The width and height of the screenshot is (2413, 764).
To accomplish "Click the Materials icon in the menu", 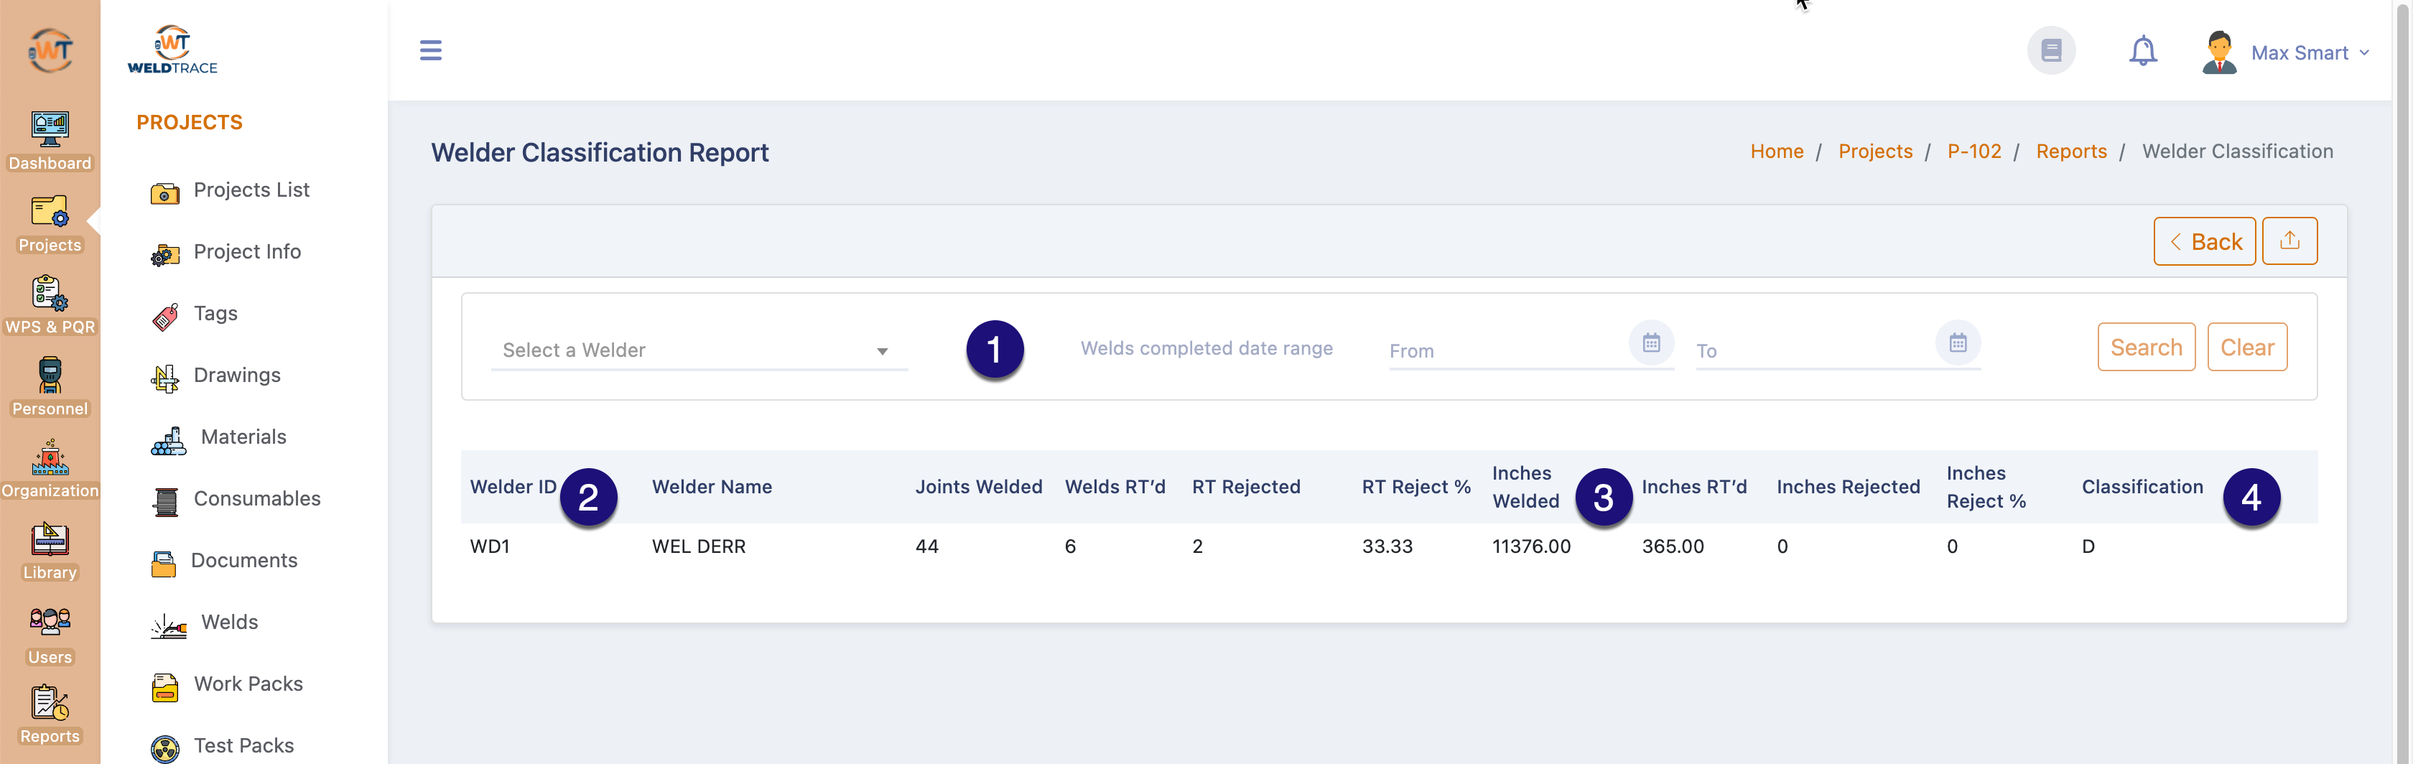I will coord(169,439).
